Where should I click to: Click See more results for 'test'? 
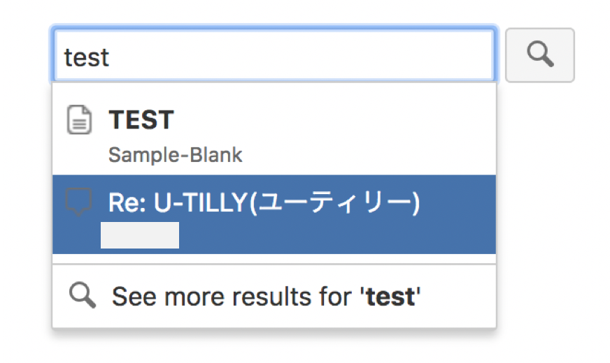[266, 297]
